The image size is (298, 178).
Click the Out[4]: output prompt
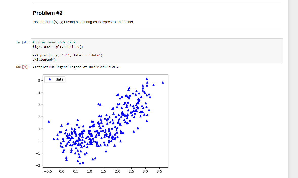tap(22, 67)
